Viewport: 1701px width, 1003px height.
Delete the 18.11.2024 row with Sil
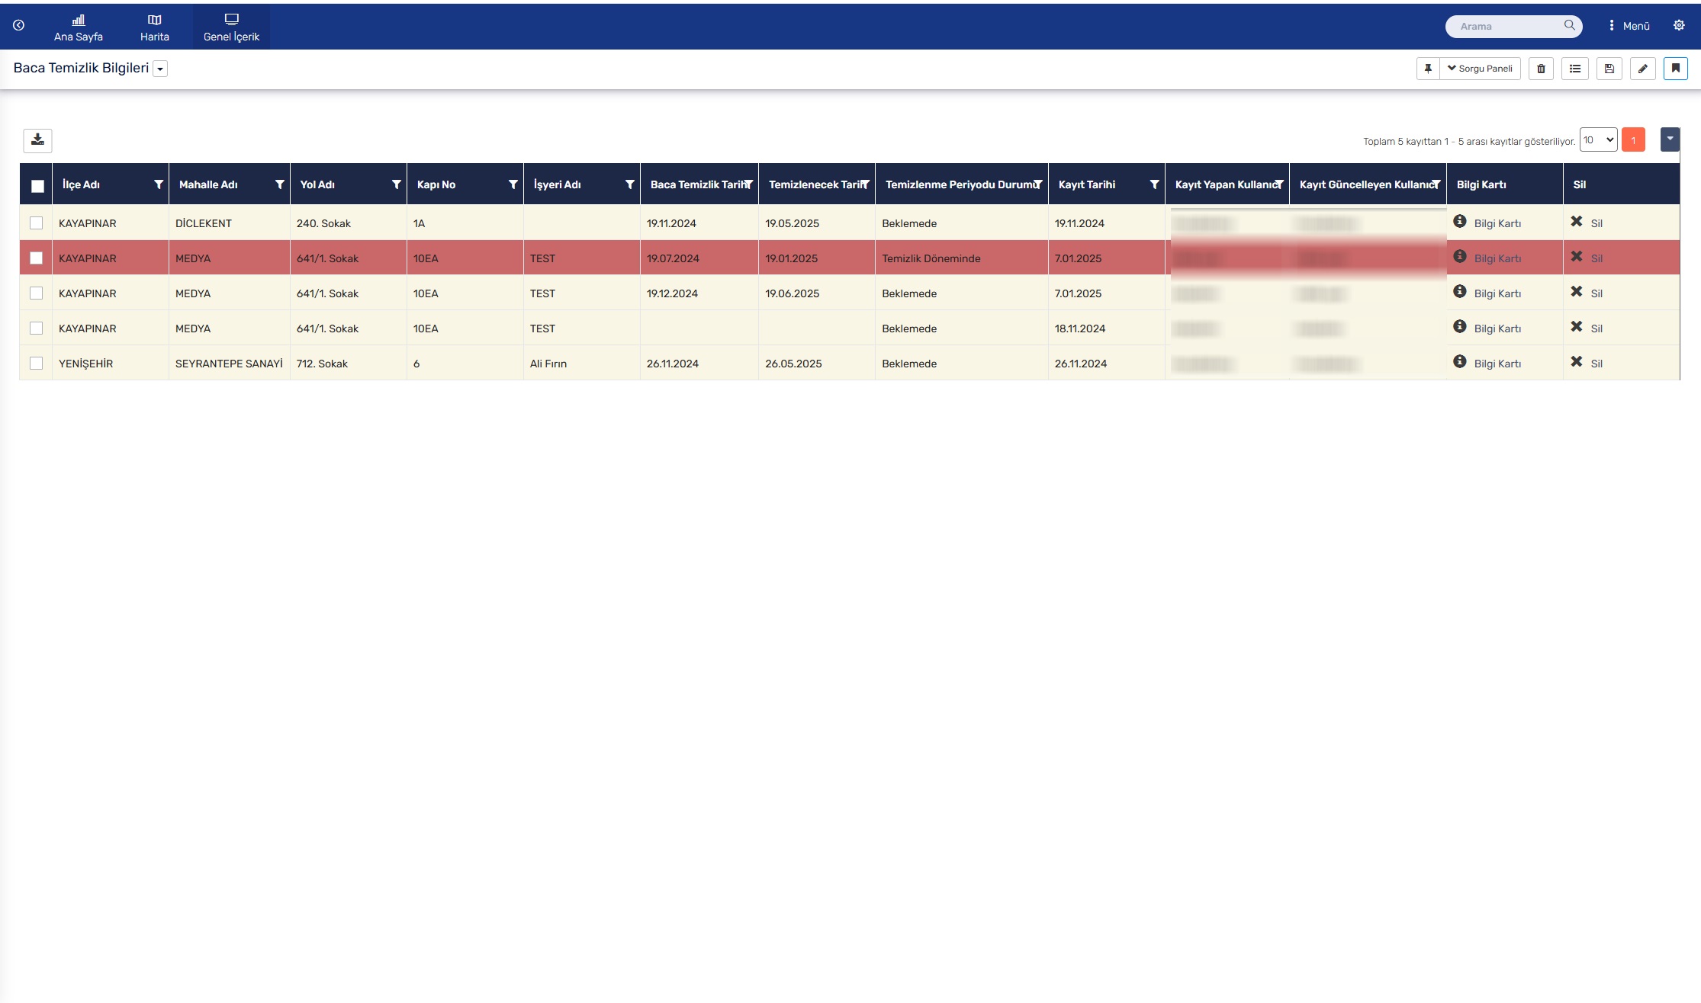[1587, 328]
